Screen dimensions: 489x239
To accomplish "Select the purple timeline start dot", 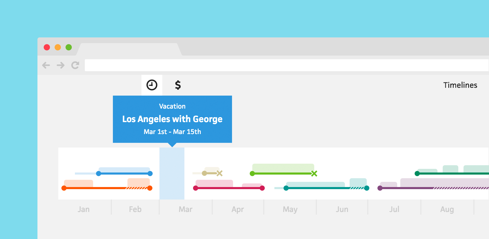I will click(x=380, y=188).
